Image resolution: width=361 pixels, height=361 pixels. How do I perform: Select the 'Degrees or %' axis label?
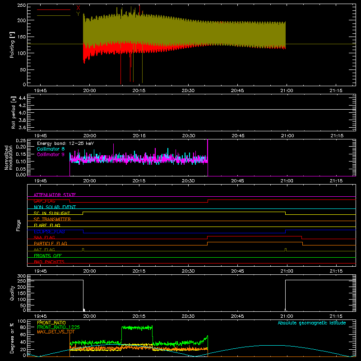point(12,338)
